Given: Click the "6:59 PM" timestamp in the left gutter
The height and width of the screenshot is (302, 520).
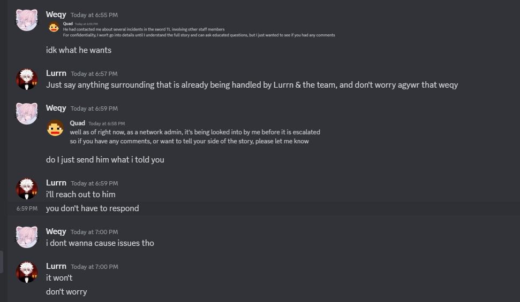Looking at the screenshot, I should tap(27, 208).
